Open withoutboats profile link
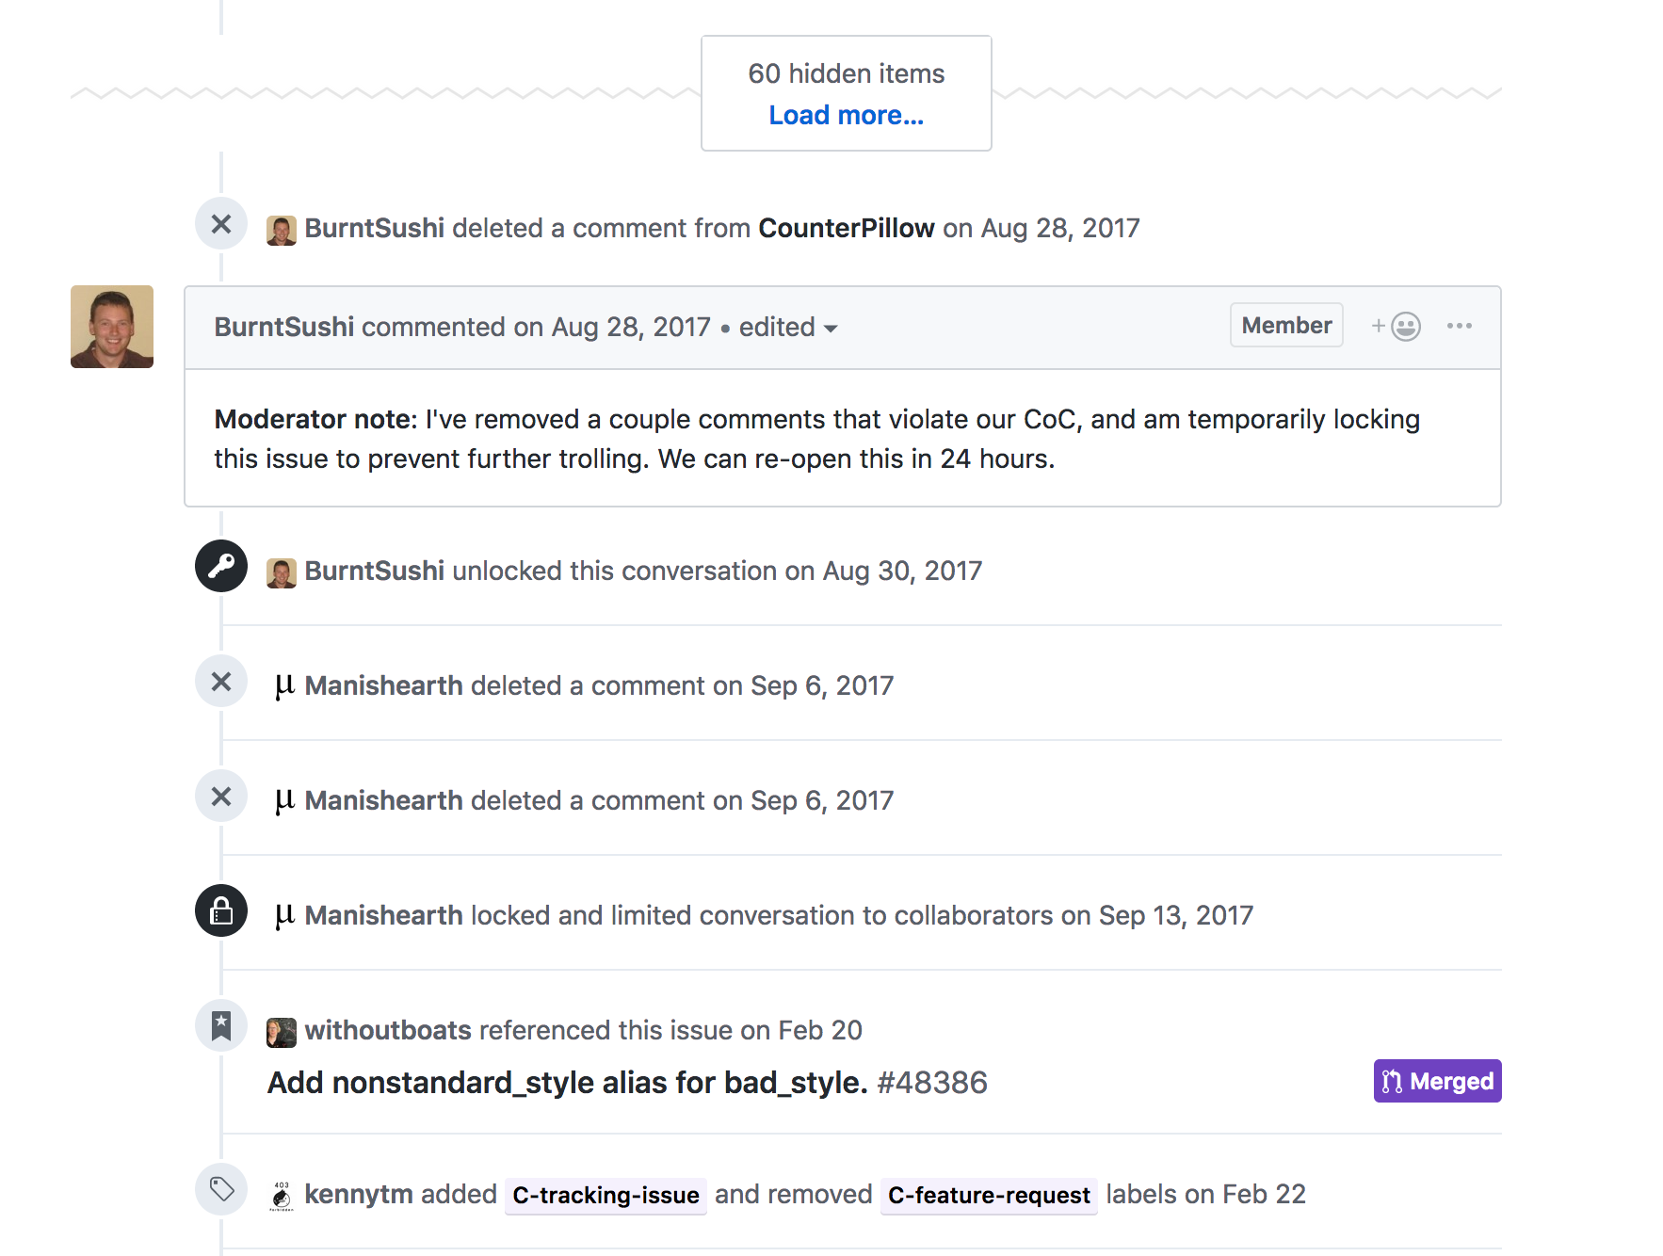This screenshot has width=1663, height=1256. pos(388,1030)
